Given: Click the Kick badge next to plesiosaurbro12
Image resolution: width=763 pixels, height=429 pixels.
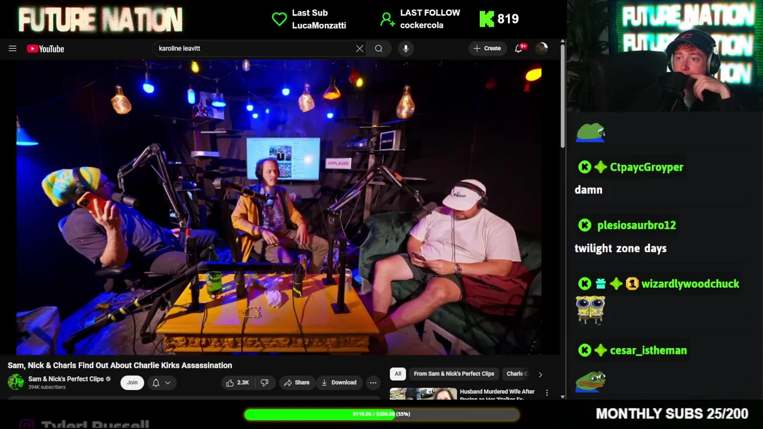Looking at the screenshot, I should (x=585, y=225).
